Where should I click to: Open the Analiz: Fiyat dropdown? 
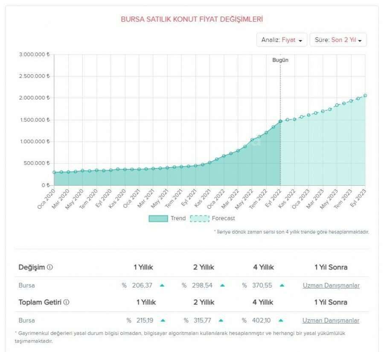[282, 40]
